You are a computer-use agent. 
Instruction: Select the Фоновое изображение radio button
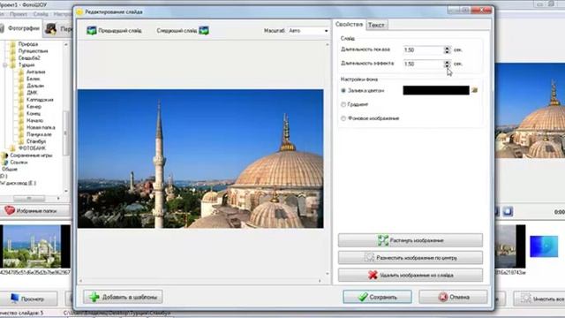tap(343, 118)
